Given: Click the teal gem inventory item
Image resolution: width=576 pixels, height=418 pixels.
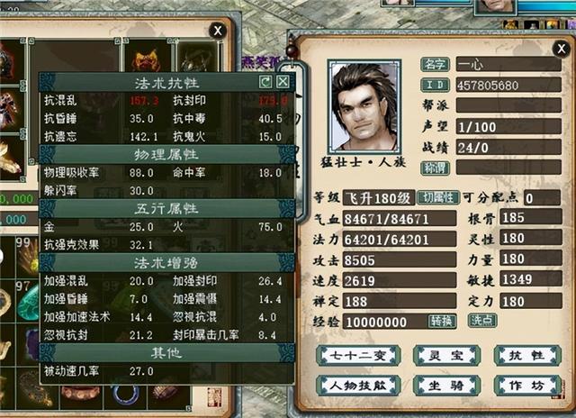Looking at the screenshot, I should coord(29,304).
